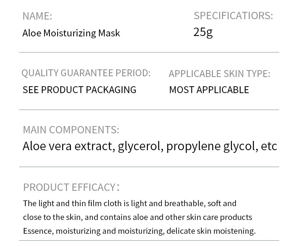Click the APPLICABLE SKIN TYPE: label

coord(219,74)
